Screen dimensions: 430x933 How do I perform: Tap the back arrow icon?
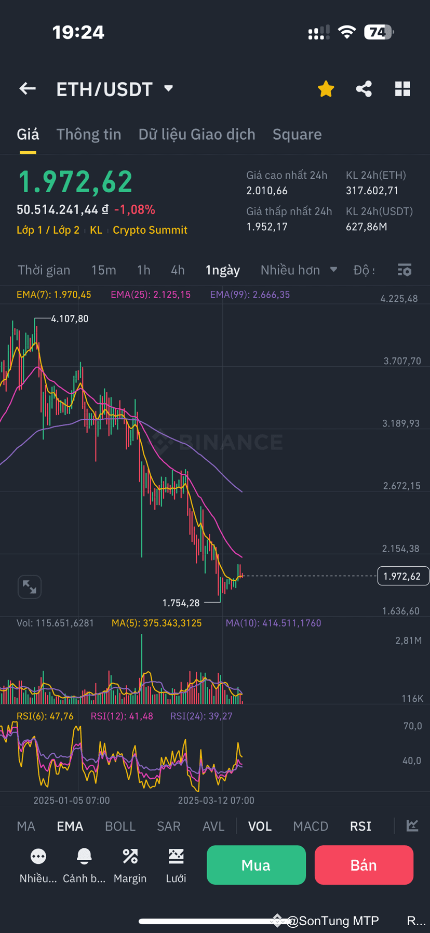28,89
